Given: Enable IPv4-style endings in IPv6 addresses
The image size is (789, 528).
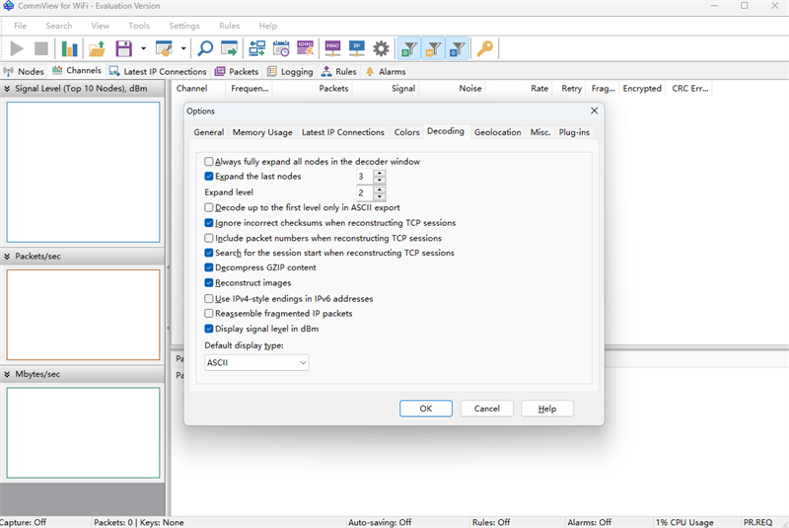Looking at the screenshot, I should [x=209, y=298].
